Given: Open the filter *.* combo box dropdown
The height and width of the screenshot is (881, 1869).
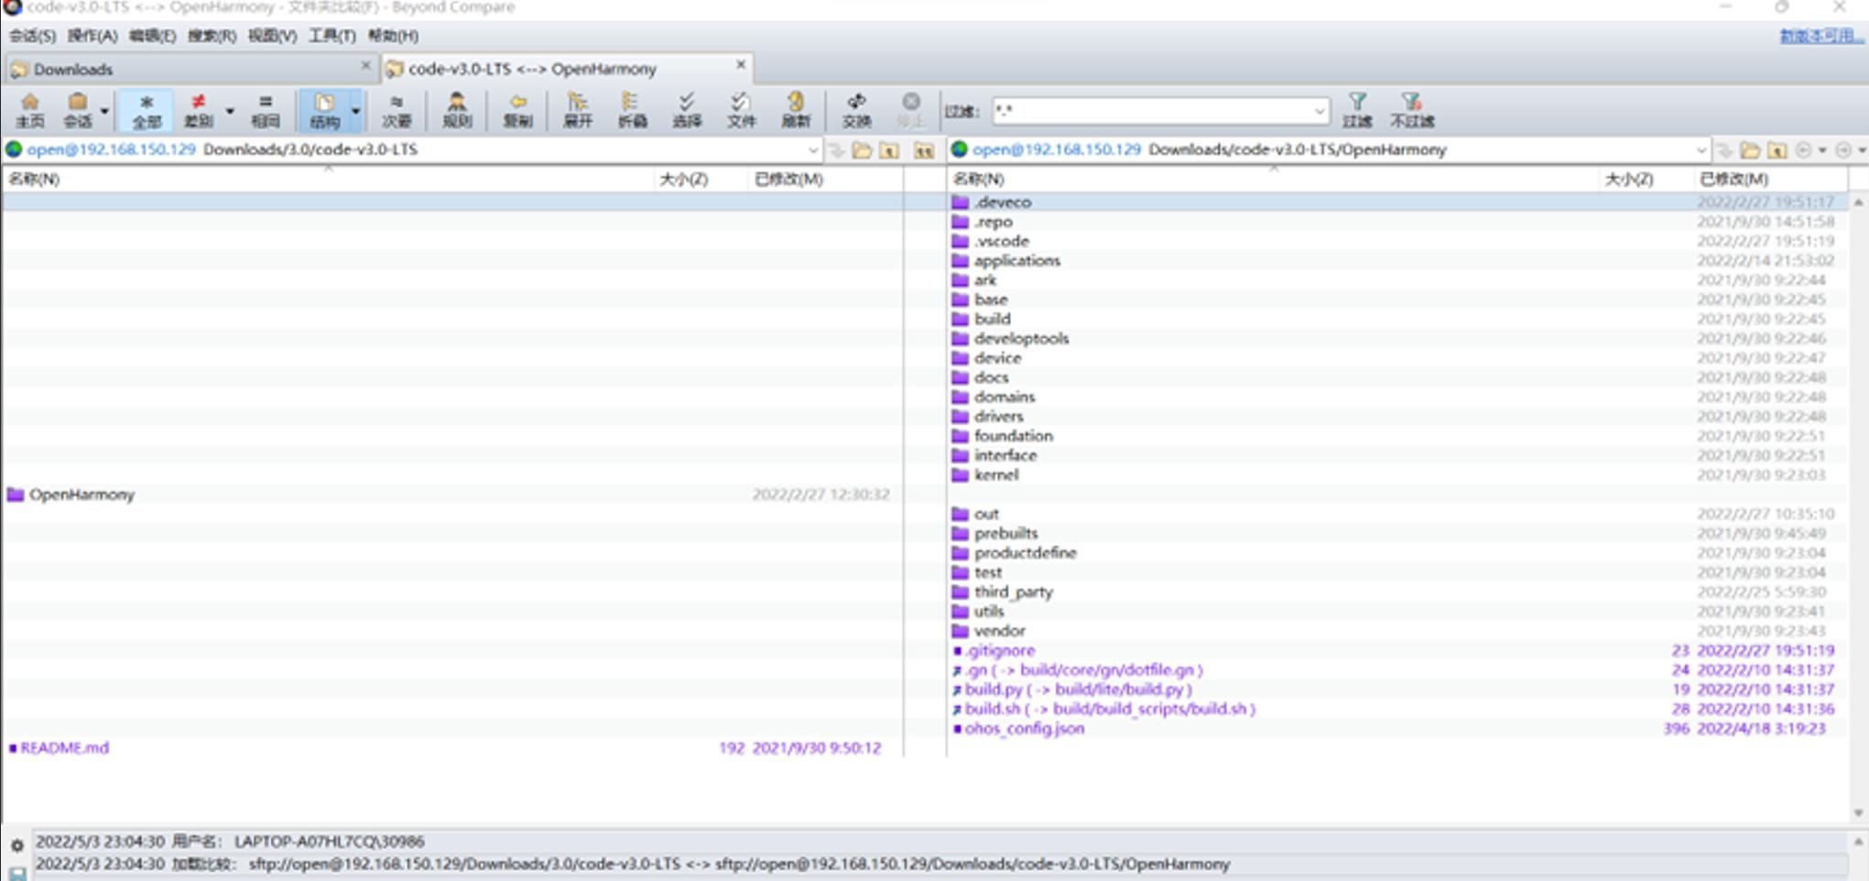Looking at the screenshot, I should [1319, 111].
